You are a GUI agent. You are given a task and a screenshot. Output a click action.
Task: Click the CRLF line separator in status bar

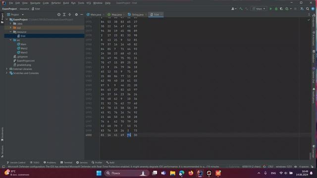pyautogui.click(x=270, y=167)
